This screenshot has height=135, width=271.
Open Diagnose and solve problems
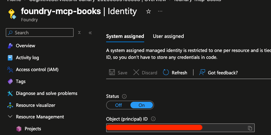coord(46,93)
